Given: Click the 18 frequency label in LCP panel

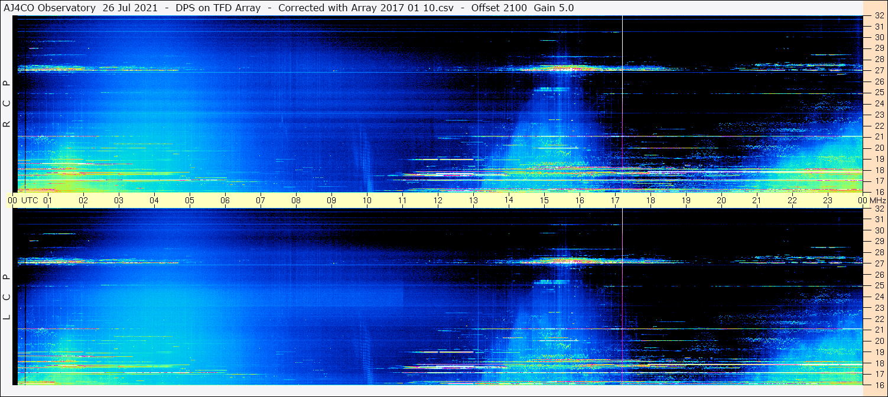Looking at the screenshot, I should pos(879,363).
